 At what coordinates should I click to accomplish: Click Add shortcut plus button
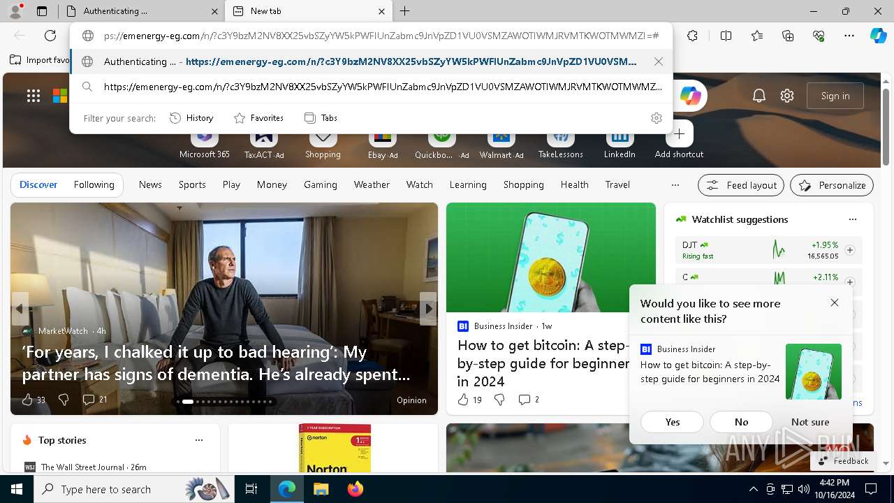(x=679, y=134)
